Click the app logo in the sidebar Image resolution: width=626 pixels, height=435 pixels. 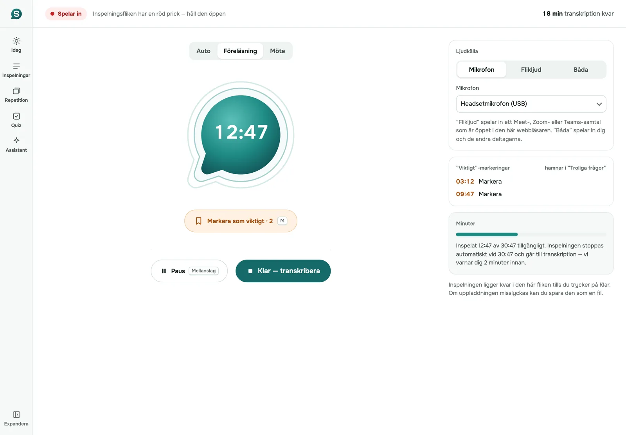coord(16,14)
